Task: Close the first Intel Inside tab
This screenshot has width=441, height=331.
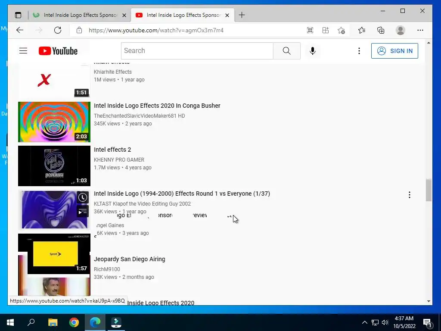Action: [x=124, y=15]
